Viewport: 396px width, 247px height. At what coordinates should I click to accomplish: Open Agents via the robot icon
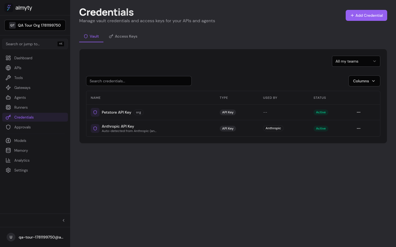8,97
